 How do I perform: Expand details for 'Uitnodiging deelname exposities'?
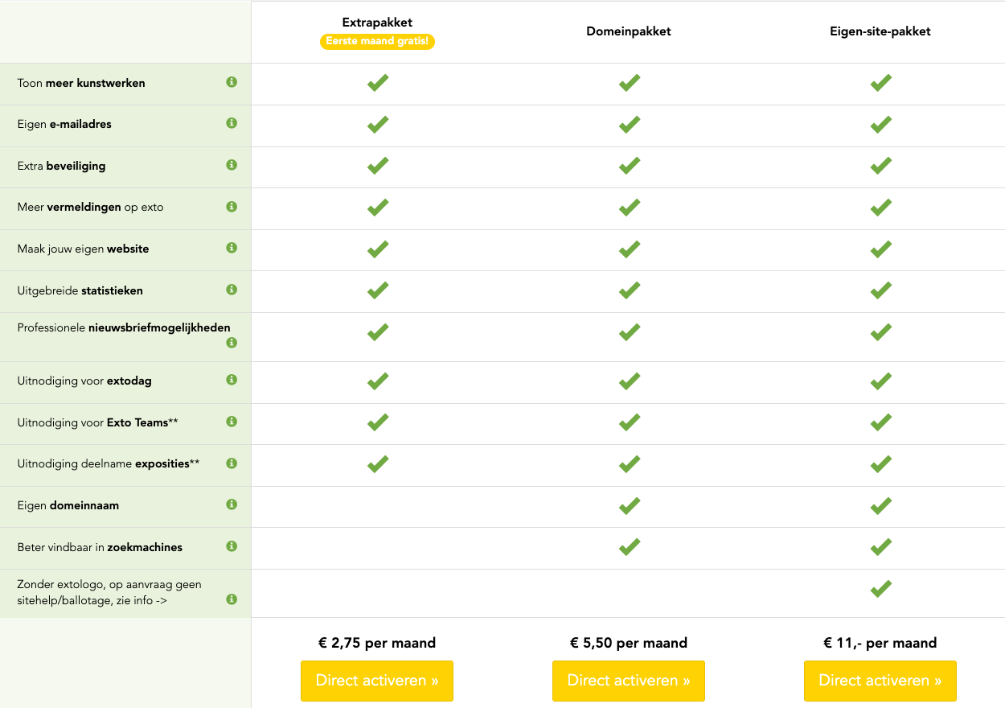[x=232, y=463]
